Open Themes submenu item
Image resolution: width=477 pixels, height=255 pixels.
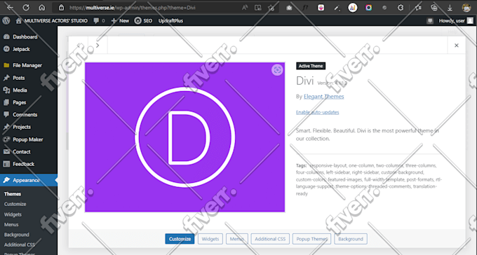[13, 194]
